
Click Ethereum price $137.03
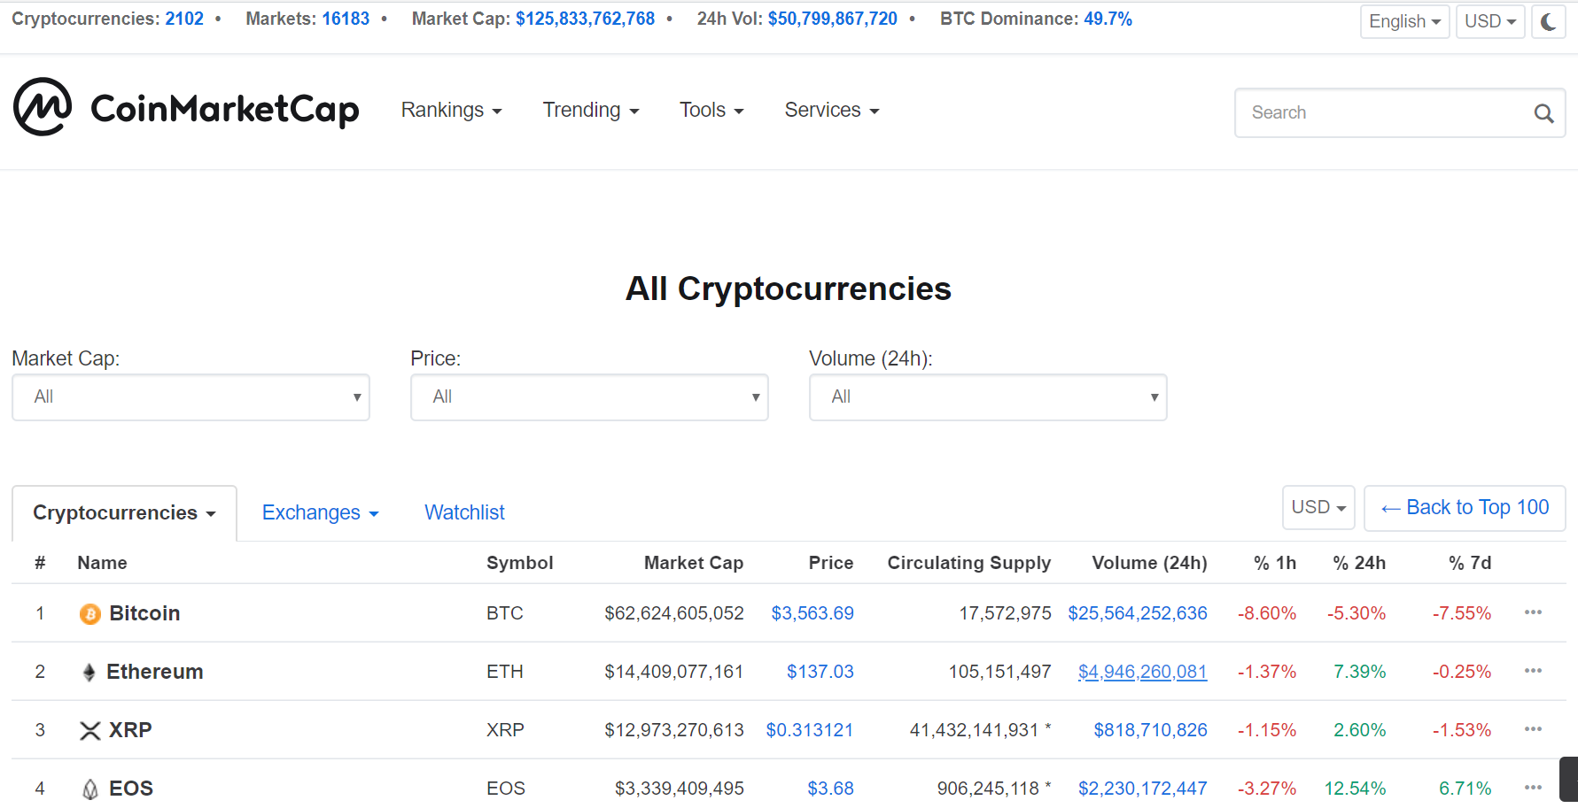pyautogui.click(x=820, y=672)
